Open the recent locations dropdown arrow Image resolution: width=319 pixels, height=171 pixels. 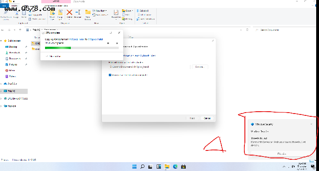15,30
